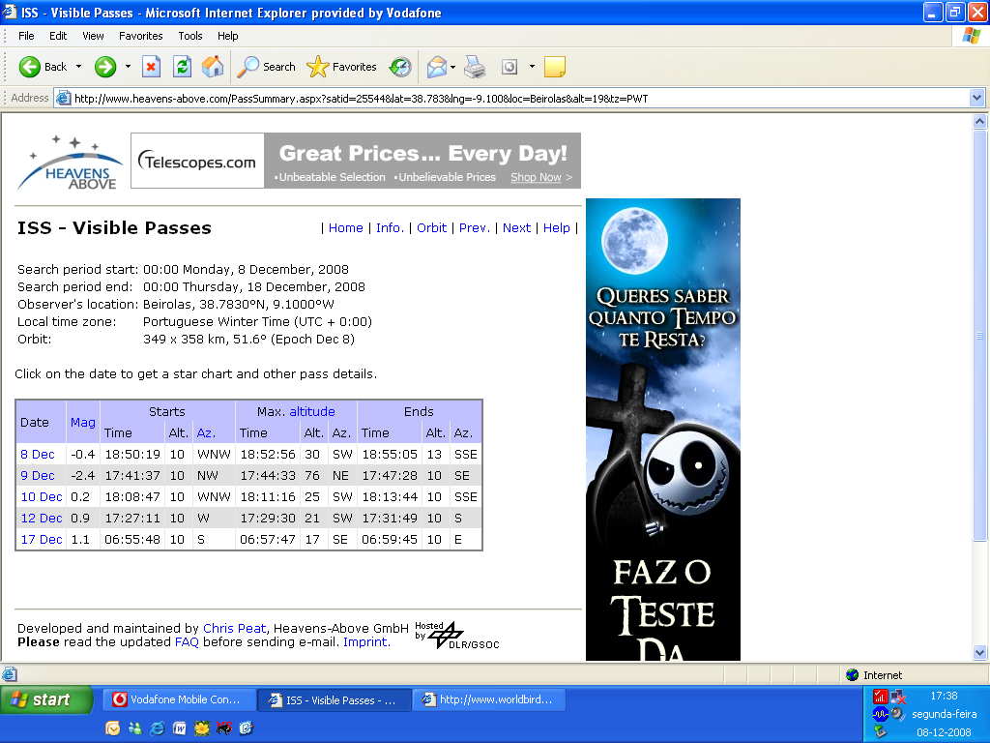Click the page icon beside the address URL
This screenshot has width=990, height=743.
[63, 98]
